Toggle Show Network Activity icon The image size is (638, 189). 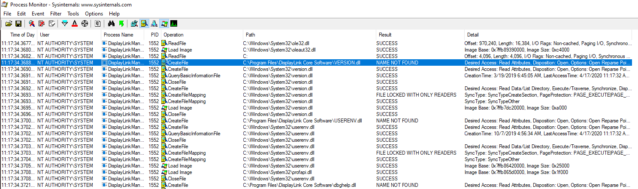(154, 24)
